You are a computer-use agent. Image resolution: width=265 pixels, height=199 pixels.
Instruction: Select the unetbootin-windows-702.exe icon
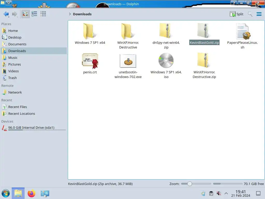pos(128,61)
